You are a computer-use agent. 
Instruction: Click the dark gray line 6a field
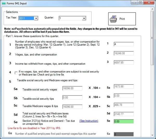coord(123,134)
